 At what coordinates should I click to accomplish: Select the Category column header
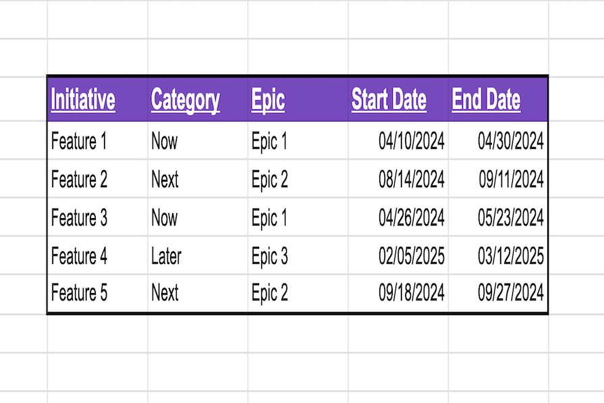pyautogui.click(x=186, y=100)
